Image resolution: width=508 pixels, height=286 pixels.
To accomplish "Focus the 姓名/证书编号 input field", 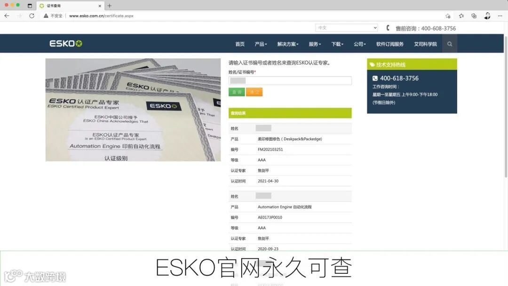I will (290, 80).
